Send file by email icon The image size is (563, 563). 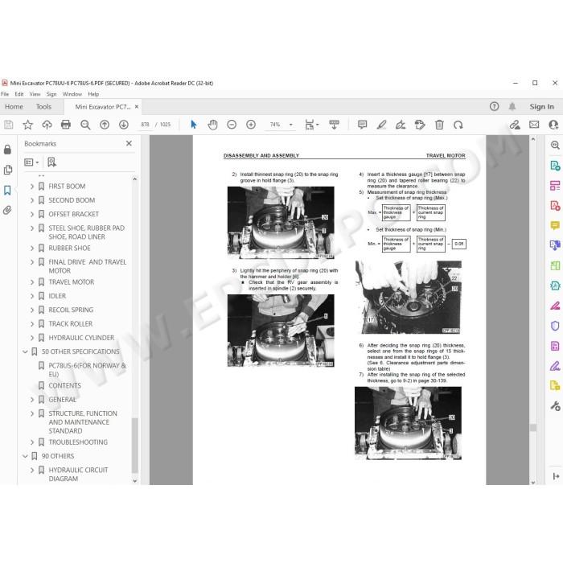click(534, 125)
